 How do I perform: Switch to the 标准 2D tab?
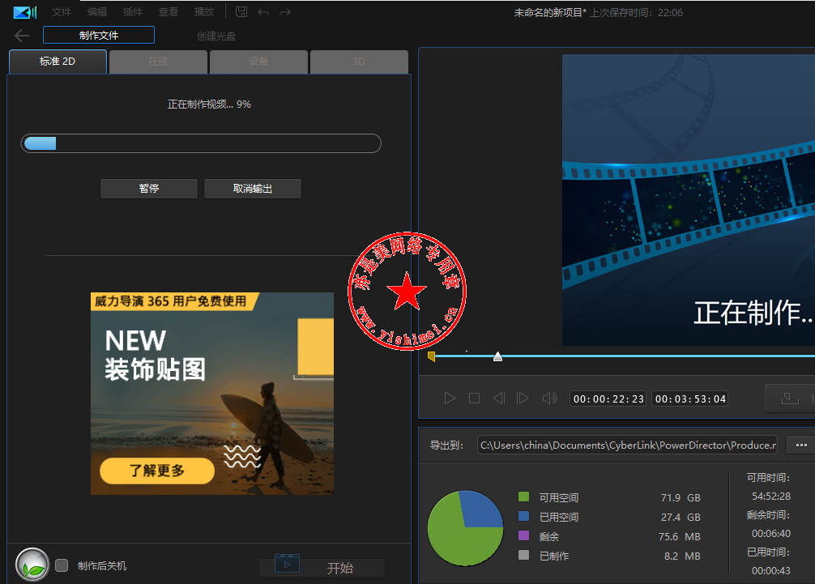tap(58, 62)
